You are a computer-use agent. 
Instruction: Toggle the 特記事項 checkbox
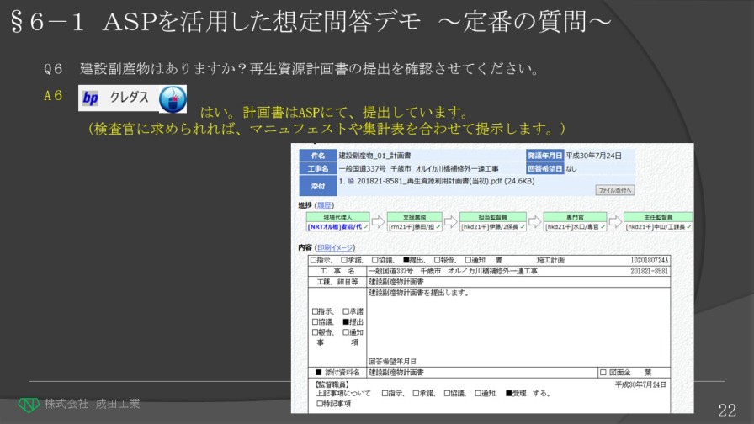pyautogui.click(x=320, y=404)
